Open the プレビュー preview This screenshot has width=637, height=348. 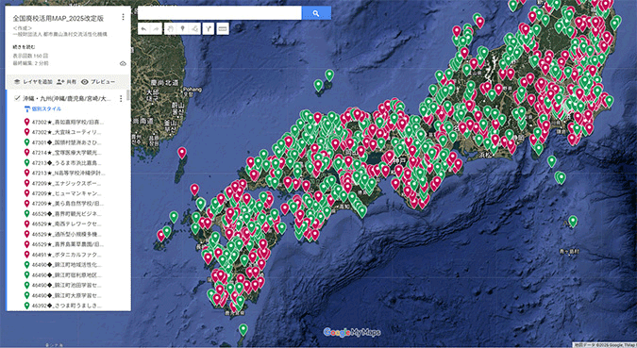click(x=98, y=82)
